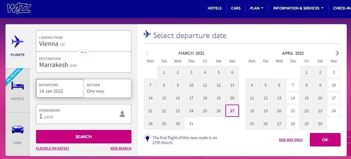Select March 27 as departure date
The image size is (351, 159).
point(232,111)
